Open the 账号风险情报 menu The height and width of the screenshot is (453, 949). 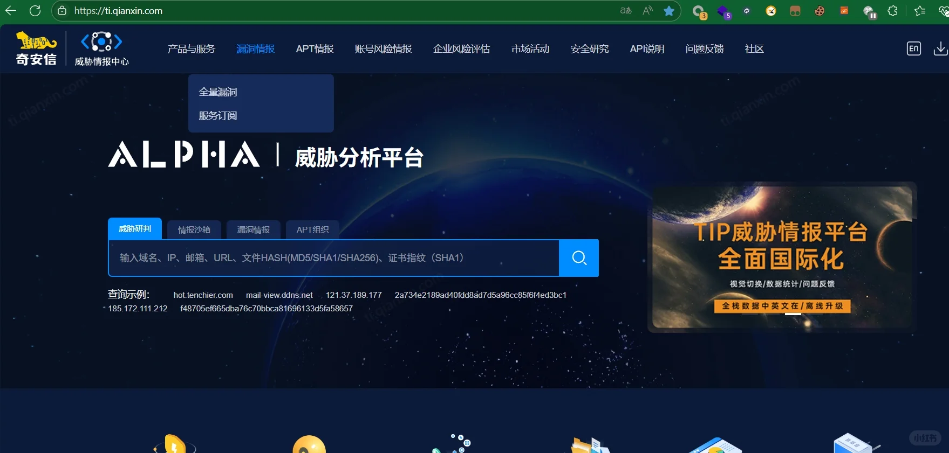pyautogui.click(x=384, y=49)
